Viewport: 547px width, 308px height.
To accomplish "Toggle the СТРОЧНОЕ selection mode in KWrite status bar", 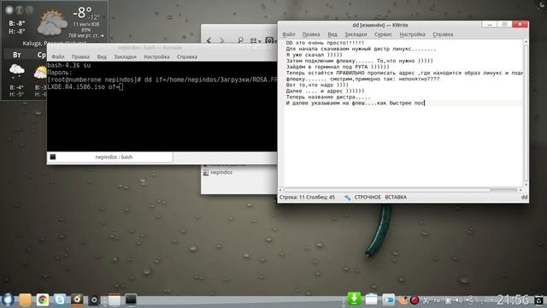I will click(x=368, y=198).
